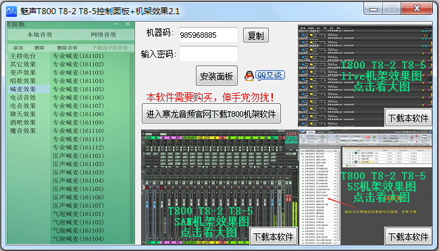The height and width of the screenshot is (251, 439).
Task: Open the SAM机架效果图 preview image
Action: coord(219,187)
